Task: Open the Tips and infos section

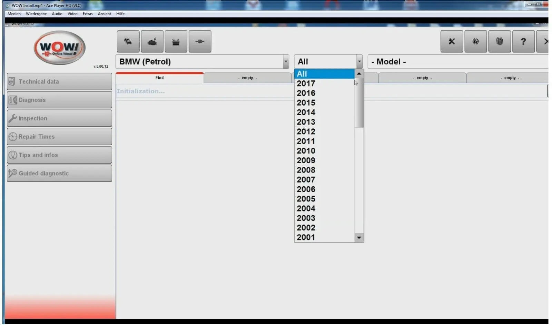Action: click(59, 155)
